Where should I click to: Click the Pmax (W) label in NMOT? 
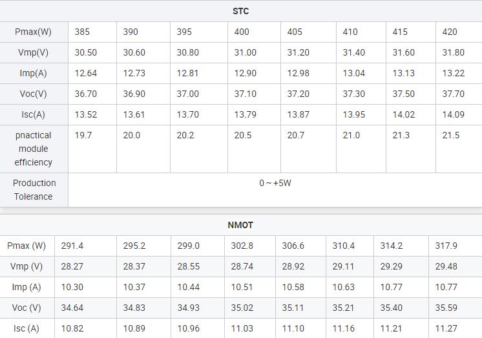[x=26, y=246]
